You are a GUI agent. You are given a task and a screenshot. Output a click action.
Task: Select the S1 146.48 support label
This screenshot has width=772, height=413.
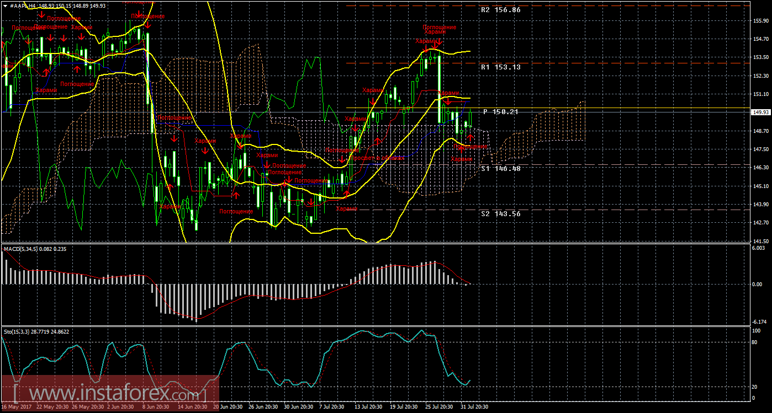point(500,169)
